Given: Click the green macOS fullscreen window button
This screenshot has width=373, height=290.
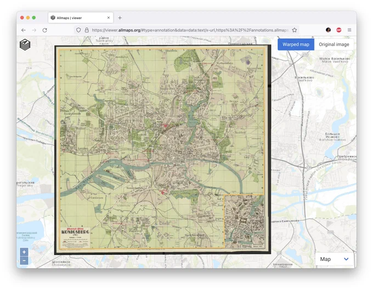Looking at the screenshot, I should point(34,18).
